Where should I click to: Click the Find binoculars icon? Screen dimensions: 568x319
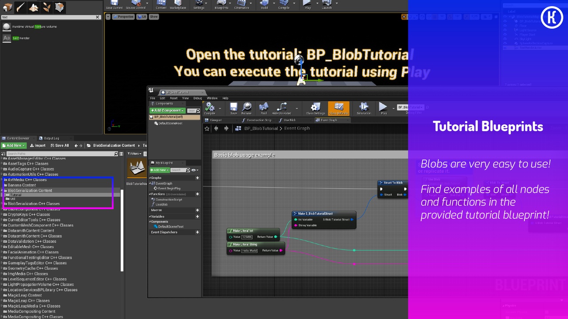tap(264, 108)
